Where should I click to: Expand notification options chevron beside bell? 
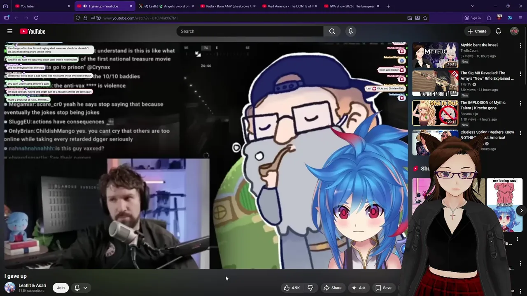click(85, 288)
